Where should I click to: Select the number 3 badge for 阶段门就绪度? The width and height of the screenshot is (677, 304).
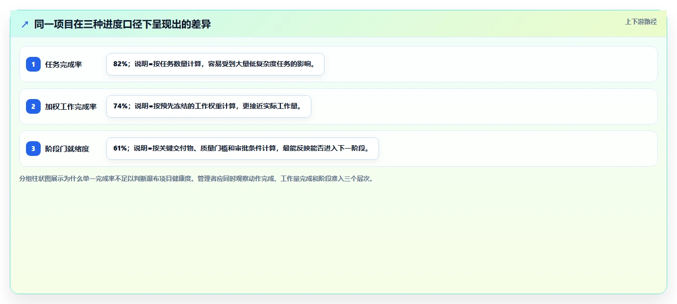pyautogui.click(x=33, y=149)
